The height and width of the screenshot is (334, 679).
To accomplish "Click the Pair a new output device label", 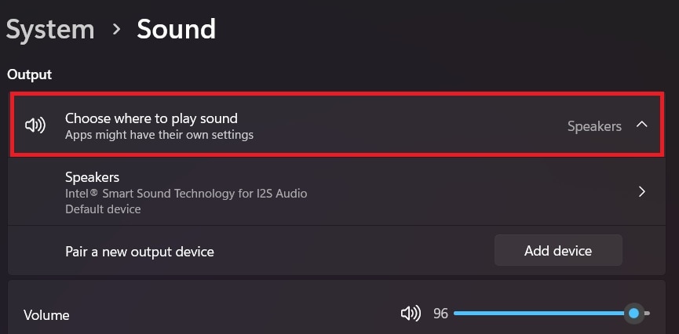I will 140,252.
